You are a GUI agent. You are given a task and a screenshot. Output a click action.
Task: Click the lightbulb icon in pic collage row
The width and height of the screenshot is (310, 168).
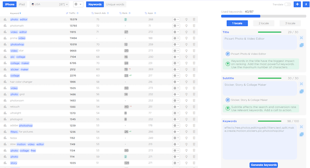(x=186, y=57)
